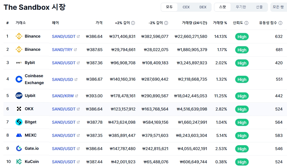The height and width of the screenshot is (167, 287).
Task: Click the High badge in Upbit row
Action: tap(242, 96)
